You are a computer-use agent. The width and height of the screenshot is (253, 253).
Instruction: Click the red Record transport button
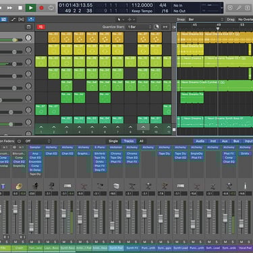coord(41,8)
